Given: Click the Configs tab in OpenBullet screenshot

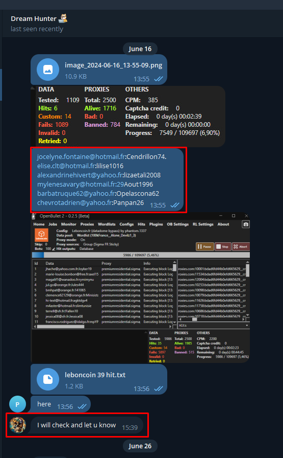Looking at the screenshot, I should [x=126, y=224].
